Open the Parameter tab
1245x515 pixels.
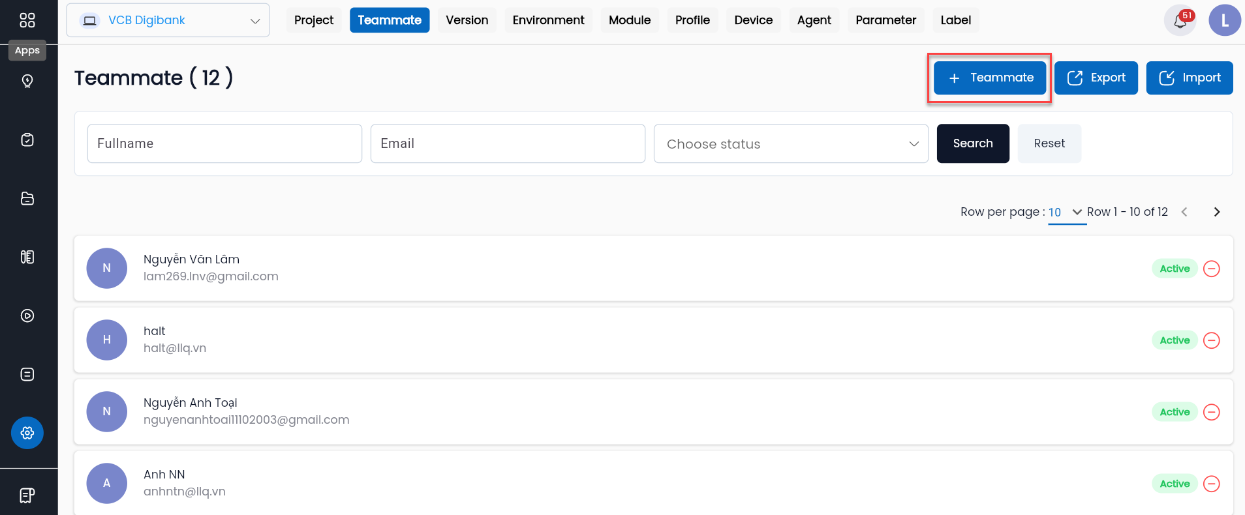coord(886,20)
